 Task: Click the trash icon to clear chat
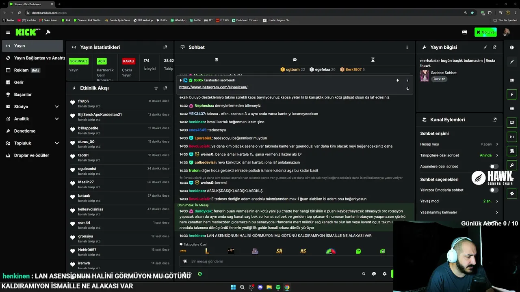click(217, 60)
